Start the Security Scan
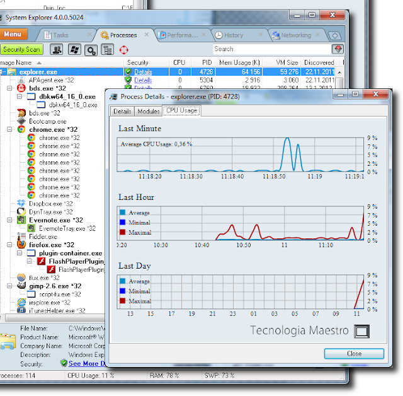Screen dimensions: 403x396 tap(21, 49)
